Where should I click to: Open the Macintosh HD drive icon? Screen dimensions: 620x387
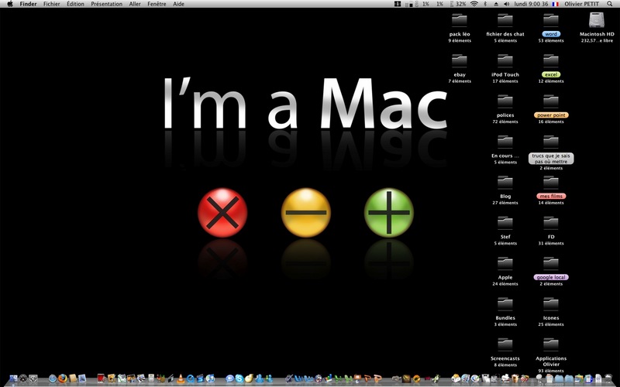pos(597,20)
